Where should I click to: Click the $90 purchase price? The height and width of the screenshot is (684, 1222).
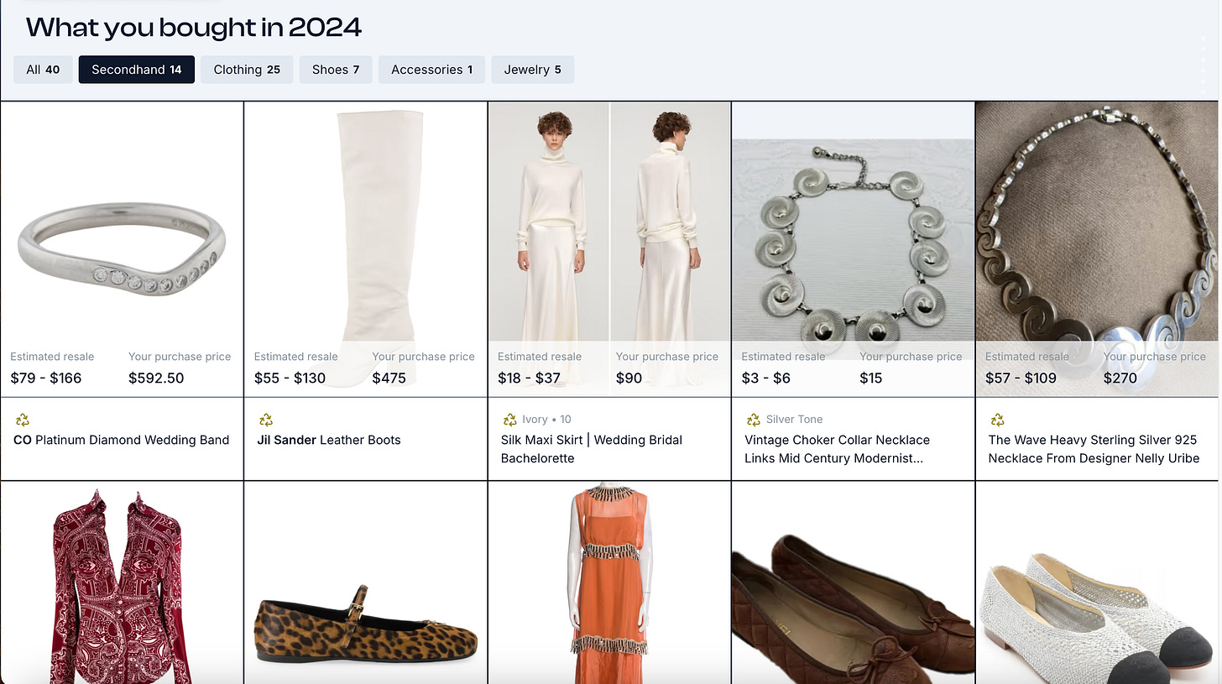(x=629, y=378)
